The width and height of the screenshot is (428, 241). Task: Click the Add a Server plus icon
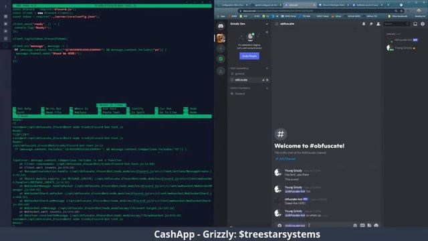tap(221, 49)
